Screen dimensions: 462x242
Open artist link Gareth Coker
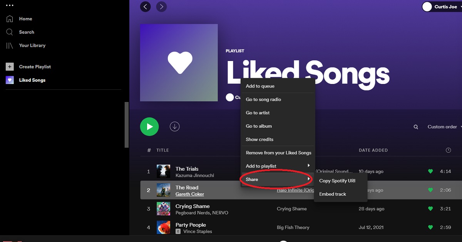click(x=190, y=194)
